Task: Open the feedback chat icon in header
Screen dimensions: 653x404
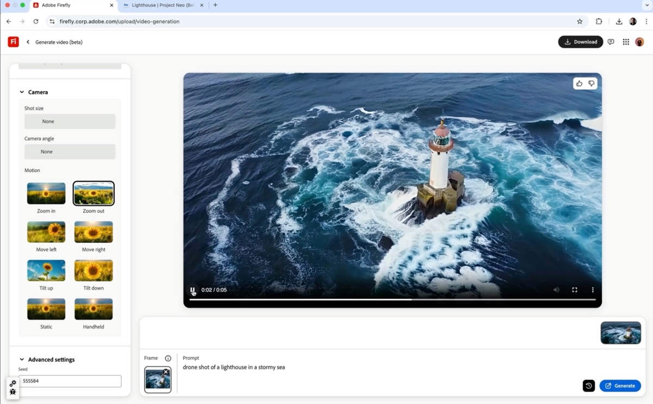Action: tap(611, 42)
